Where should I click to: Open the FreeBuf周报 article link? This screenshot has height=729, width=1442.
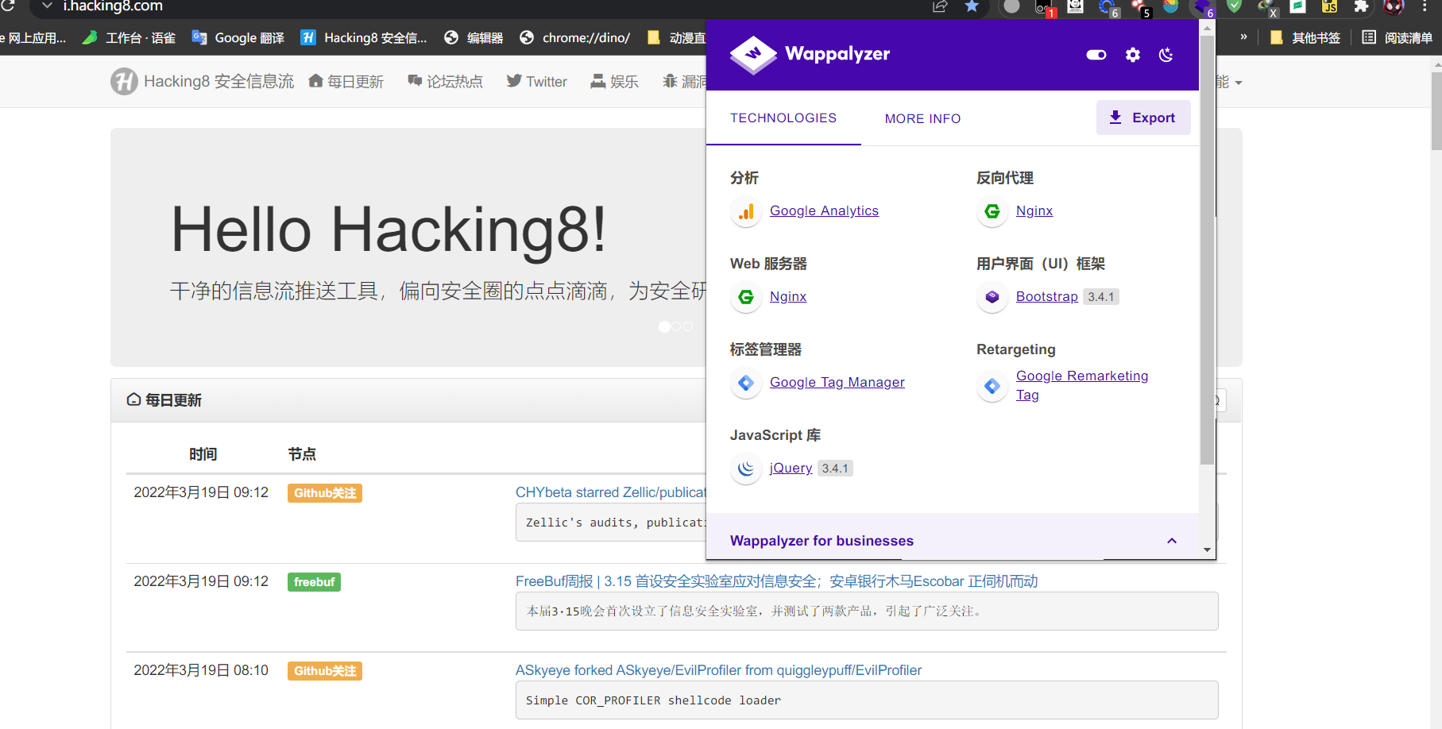(776, 581)
